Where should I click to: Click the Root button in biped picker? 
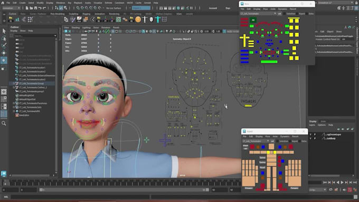coord(262,168)
